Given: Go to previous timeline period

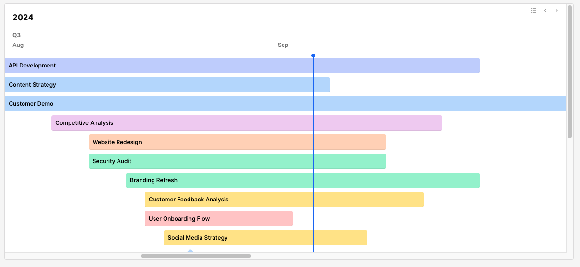Looking at the screenshot, I should 545,11.
